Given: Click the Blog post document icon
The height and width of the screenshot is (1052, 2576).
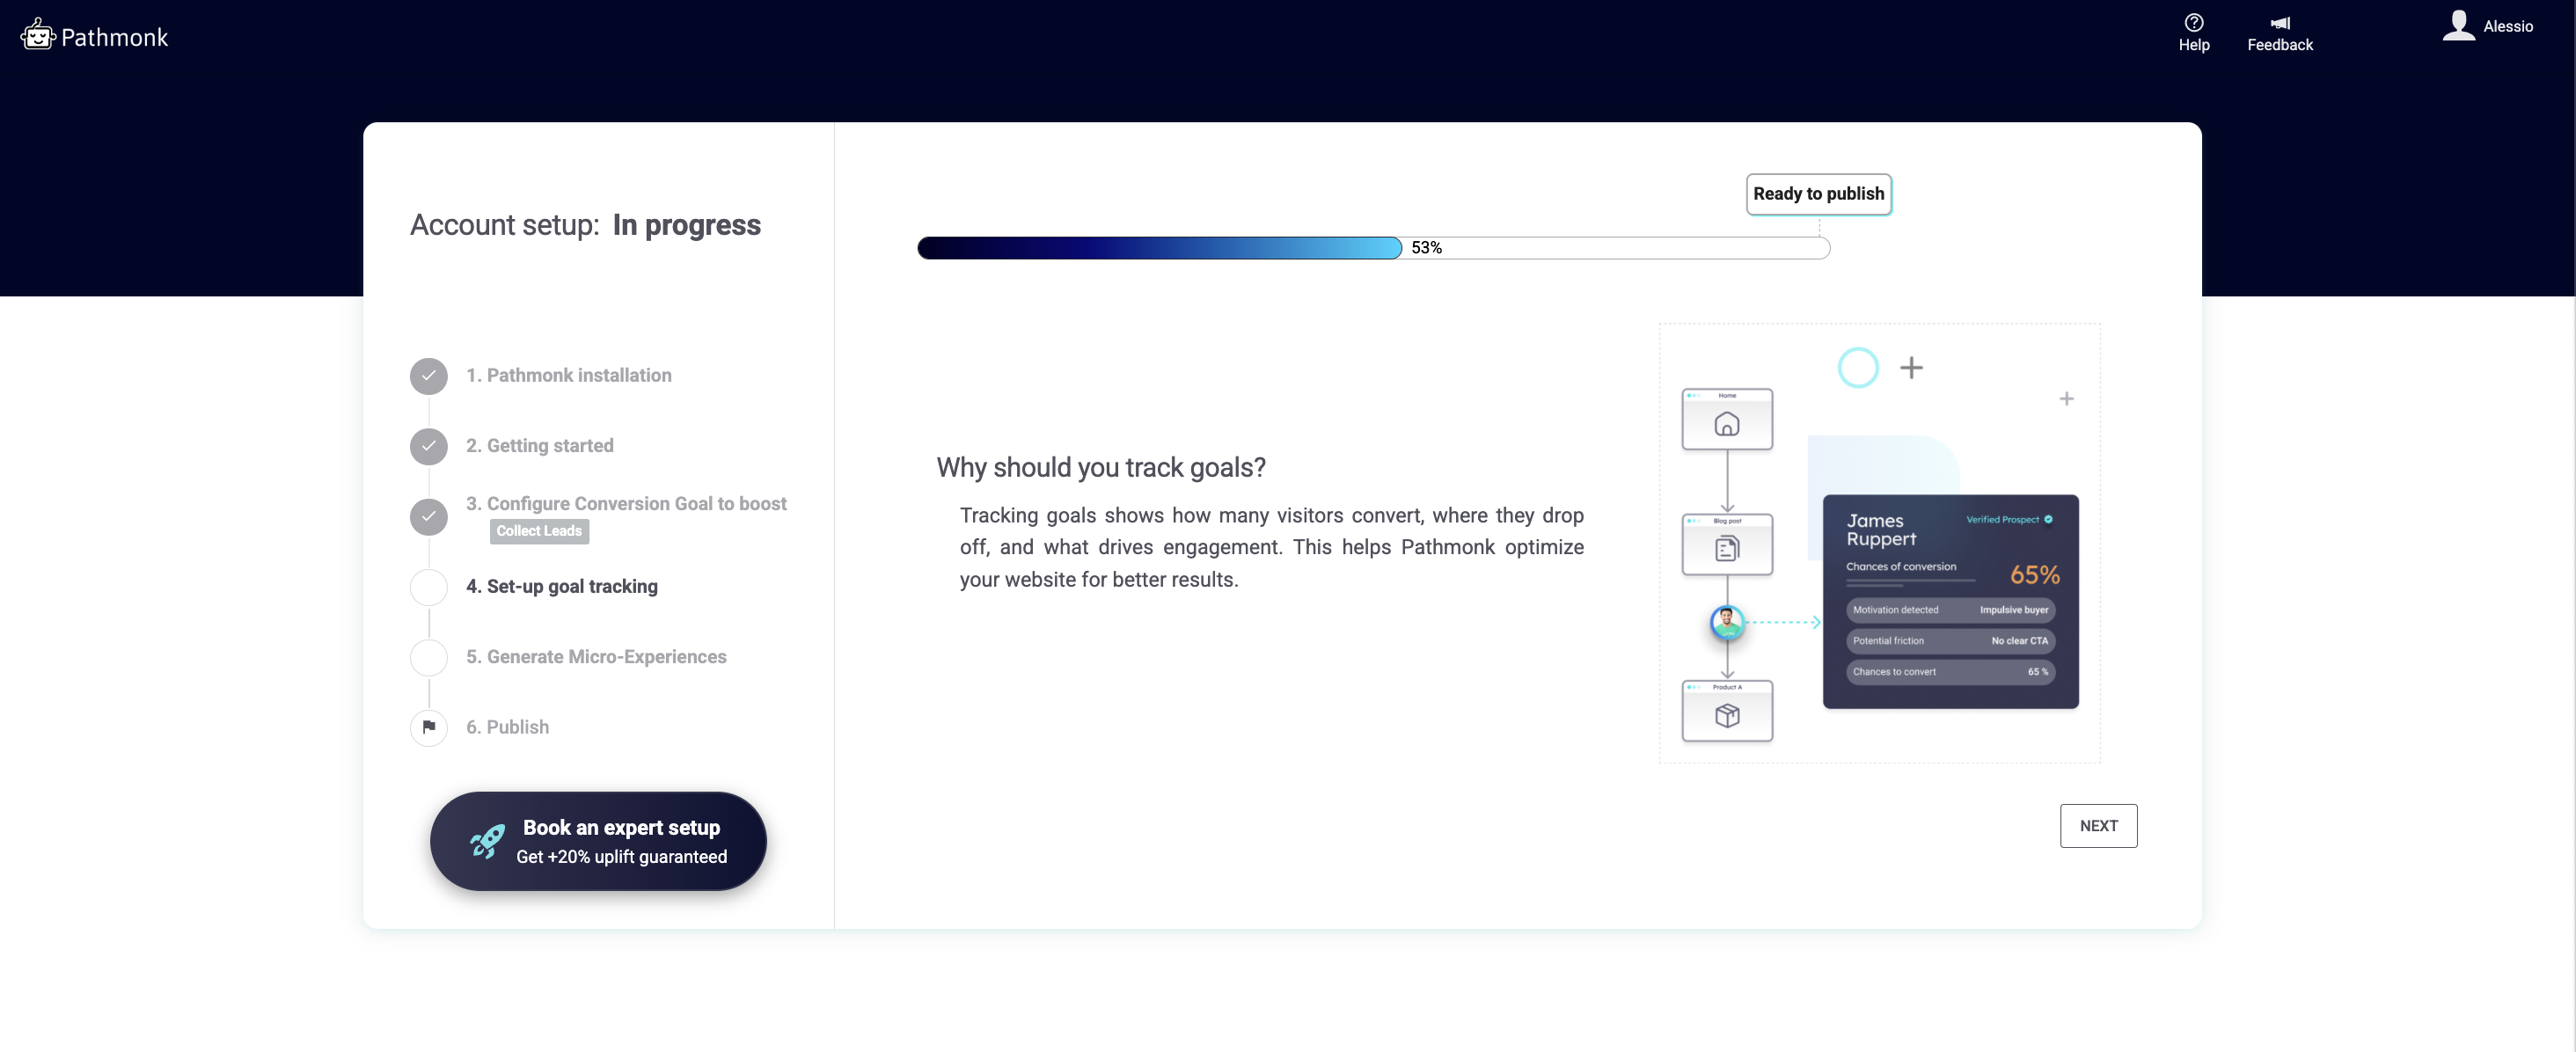Looking at the screenshot, I should click(x=1726, y=548).
